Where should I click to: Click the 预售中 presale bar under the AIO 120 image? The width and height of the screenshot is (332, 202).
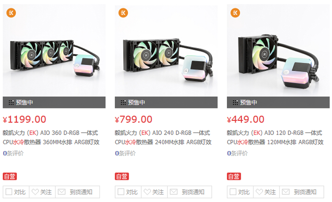pyautogui.click(x=278, y=102)
